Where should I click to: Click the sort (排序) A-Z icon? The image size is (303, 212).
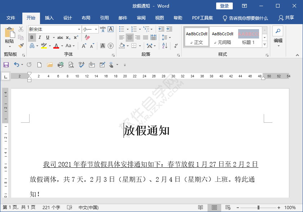[x=164, y=46]
